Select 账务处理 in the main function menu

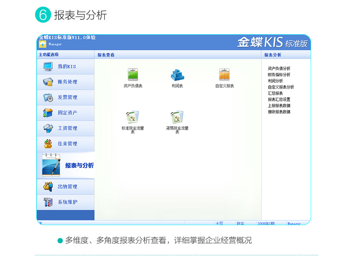tap(67, 82)
